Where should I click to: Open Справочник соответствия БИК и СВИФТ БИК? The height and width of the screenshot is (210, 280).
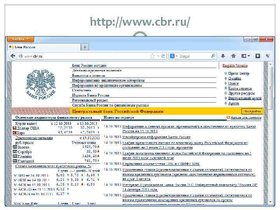(x=161, y=164)
